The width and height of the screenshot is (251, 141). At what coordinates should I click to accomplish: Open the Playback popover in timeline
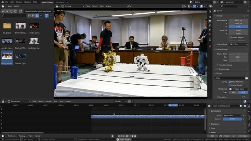pos(13,136)
